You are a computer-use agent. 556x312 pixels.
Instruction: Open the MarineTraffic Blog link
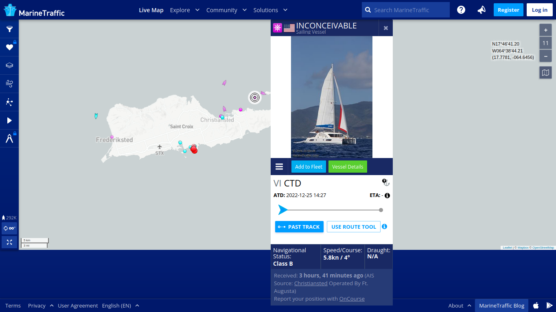(501, 305)
